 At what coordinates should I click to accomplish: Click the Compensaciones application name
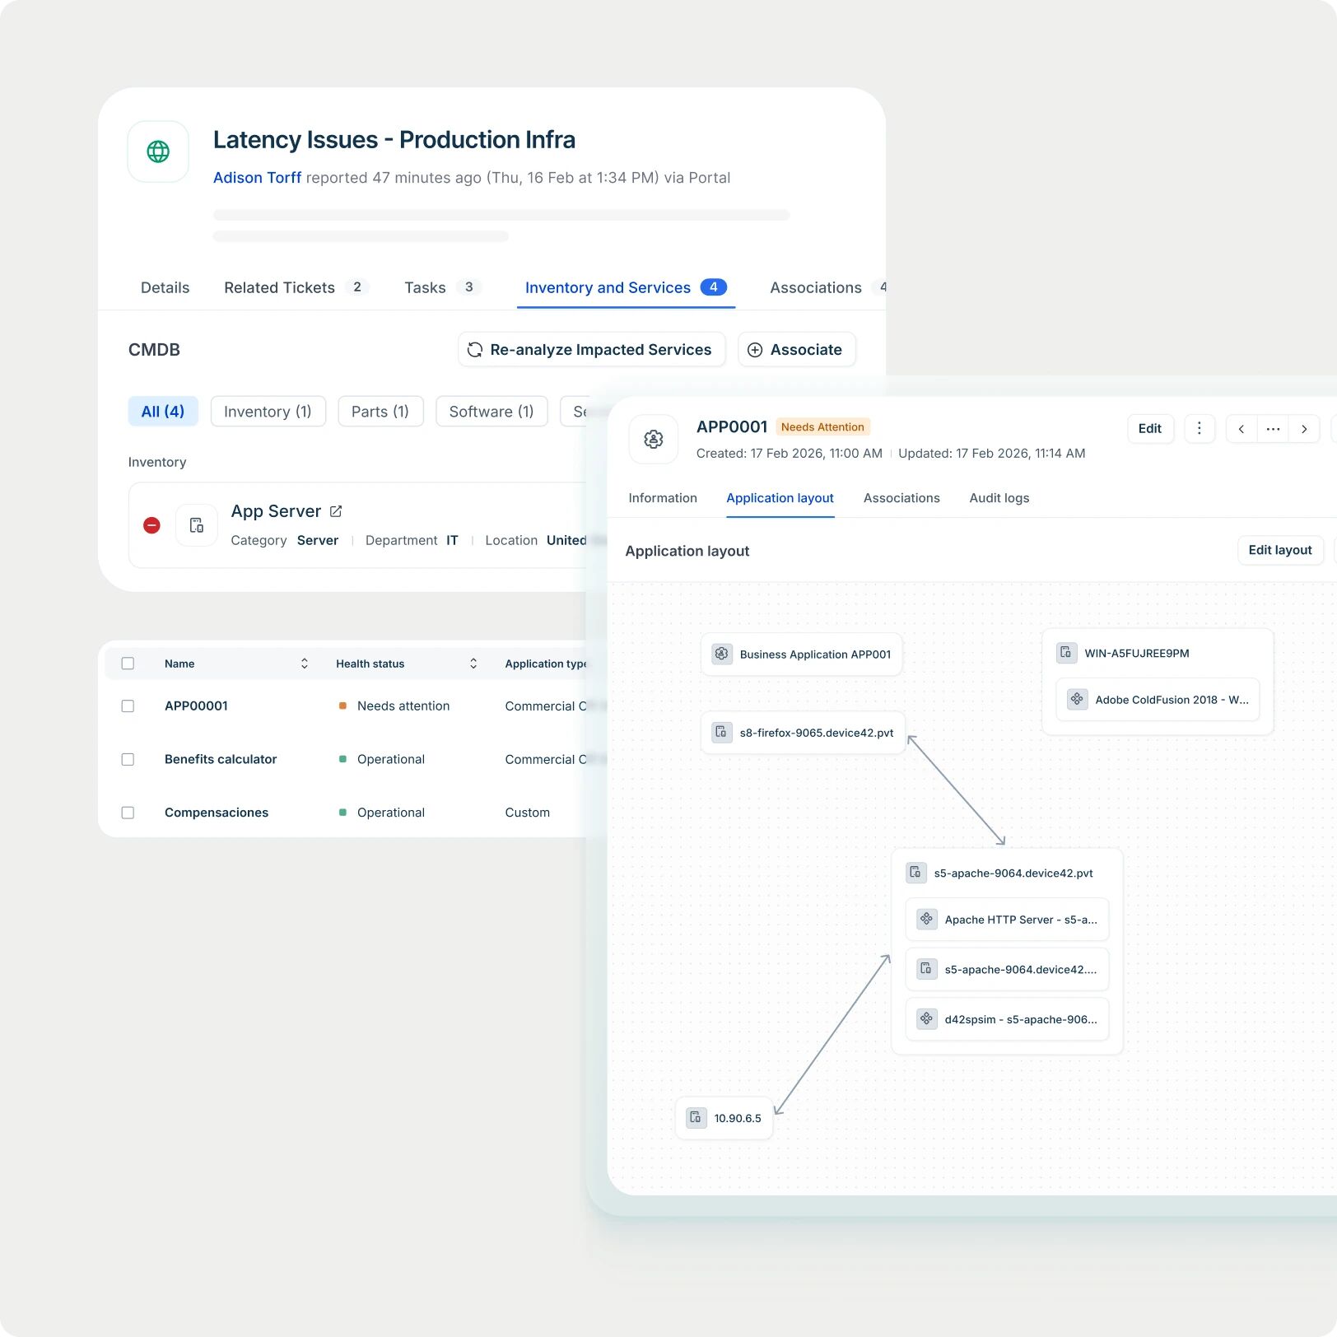coord(217,813)
